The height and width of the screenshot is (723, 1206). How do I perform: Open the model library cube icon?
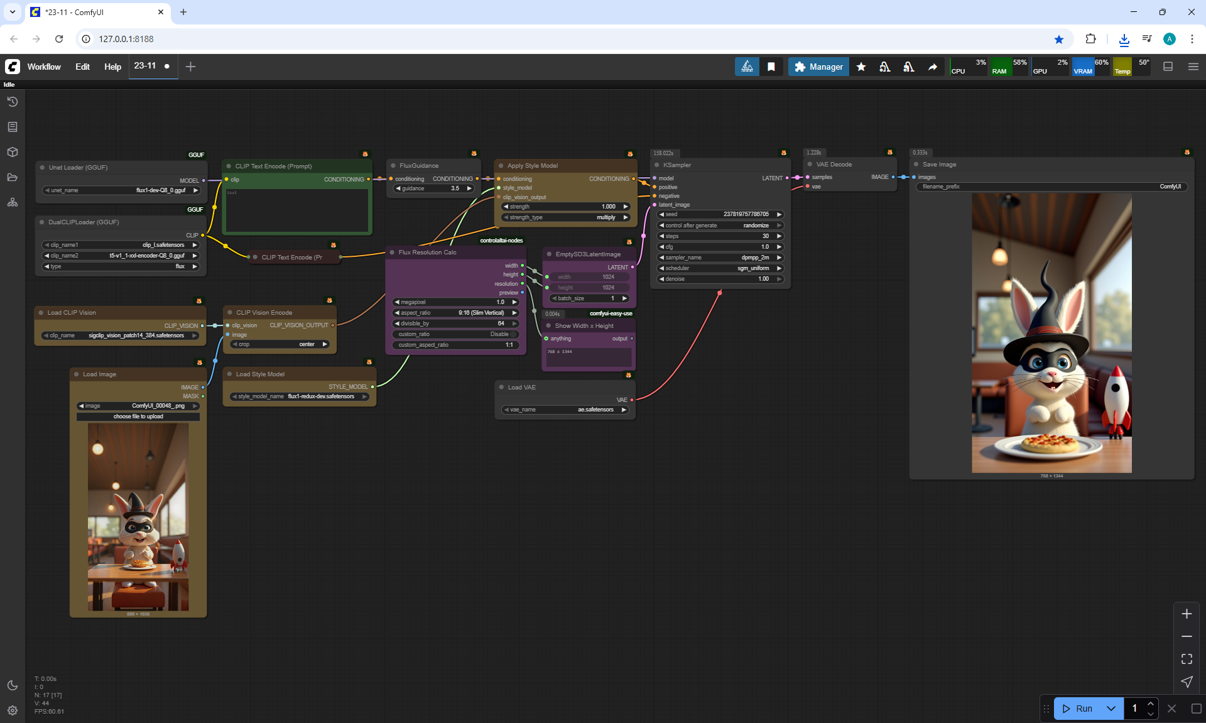click(x=13, y=152)
